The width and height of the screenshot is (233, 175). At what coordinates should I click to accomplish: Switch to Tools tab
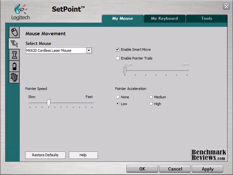coord(207,18)
